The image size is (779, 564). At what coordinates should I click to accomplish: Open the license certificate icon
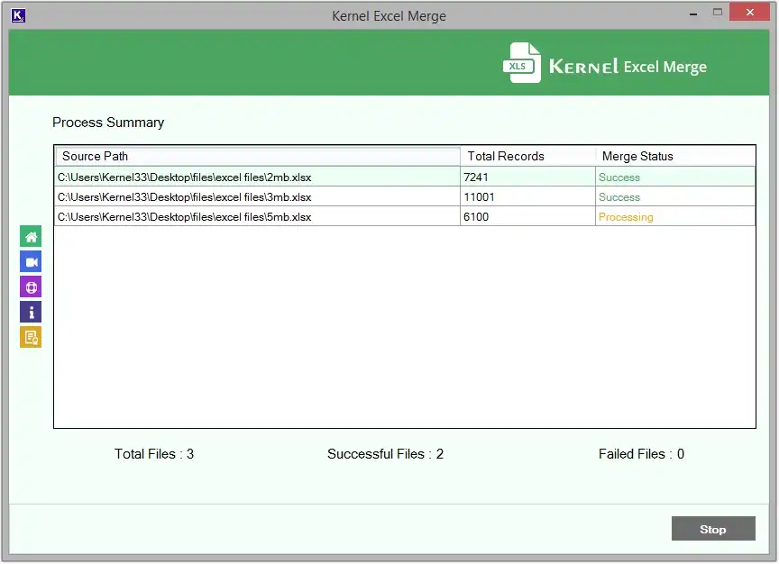(x=30, y=336)
